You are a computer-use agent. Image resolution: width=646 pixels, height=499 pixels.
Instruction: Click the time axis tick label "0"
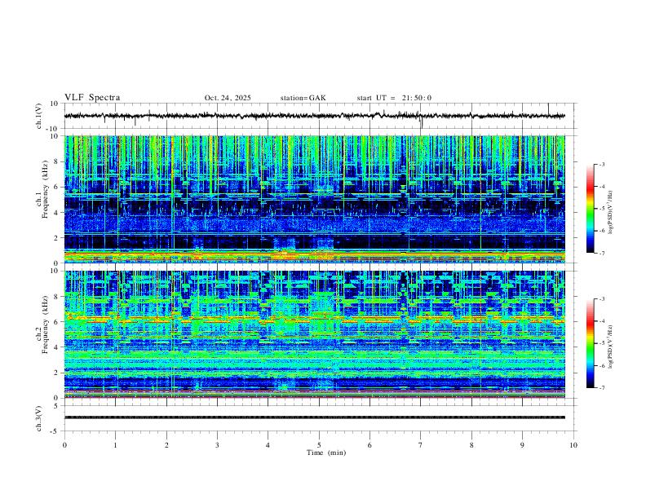[64, 445]
